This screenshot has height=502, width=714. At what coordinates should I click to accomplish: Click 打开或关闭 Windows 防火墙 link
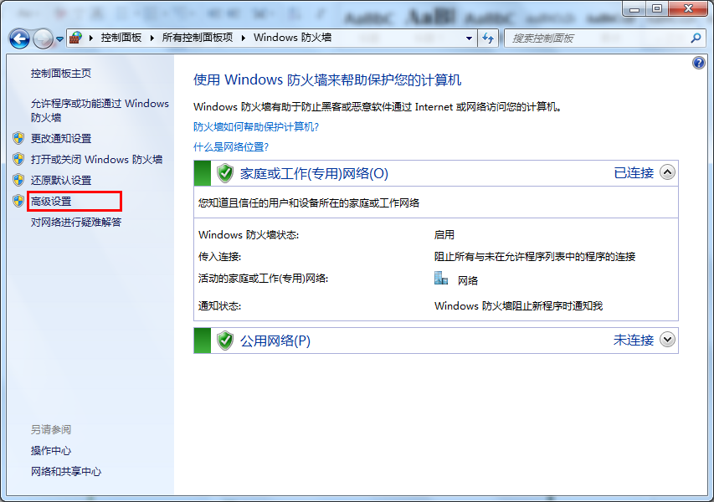[x=96, y=159]
